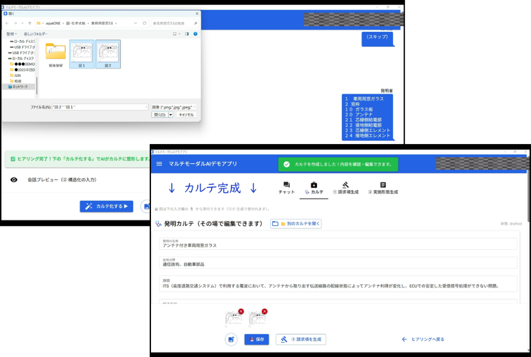Click the 課題 text field
The image size is (531, 357).
tap(338, 284)
